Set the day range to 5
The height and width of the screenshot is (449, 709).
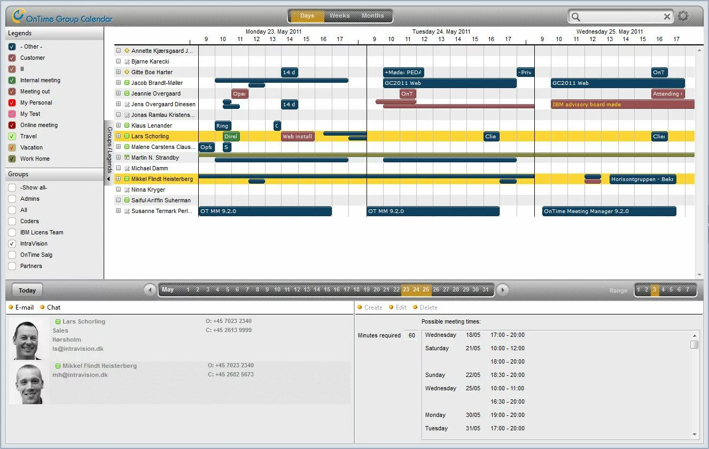(671, 290)
